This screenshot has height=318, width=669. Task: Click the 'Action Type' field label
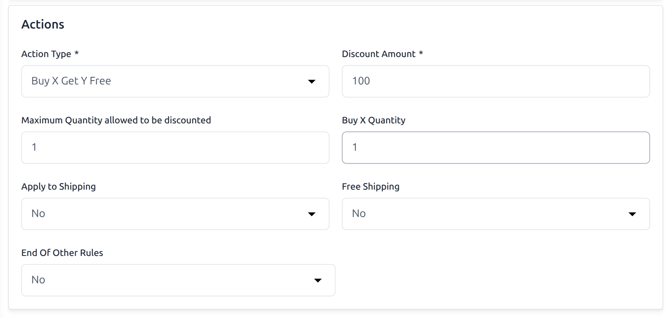point(46,54)
